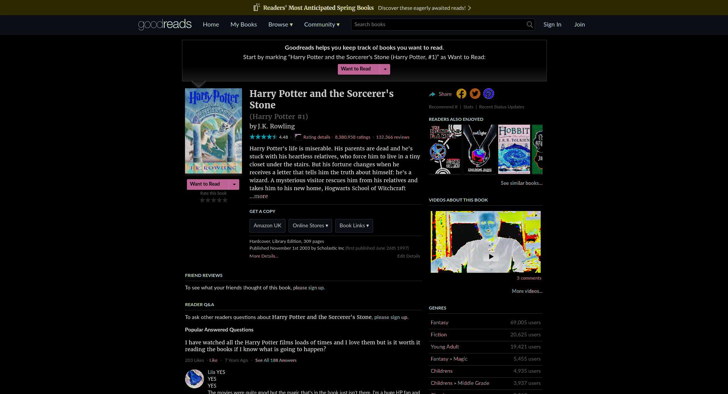
Task: Open the Harry Potter book cover image
Action: (x=213, y=131)
